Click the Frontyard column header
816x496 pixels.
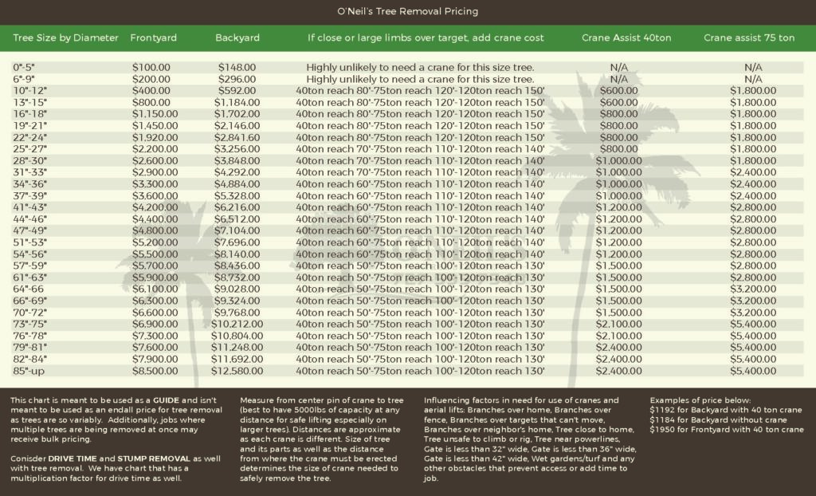coord(154,37)
